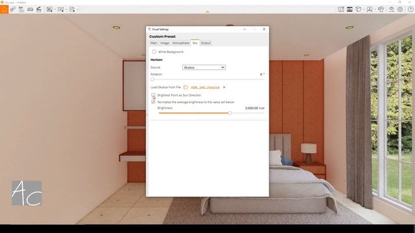415x233 pixels.
Task: Open the Help question mark icon
Action: coord(410,10)
